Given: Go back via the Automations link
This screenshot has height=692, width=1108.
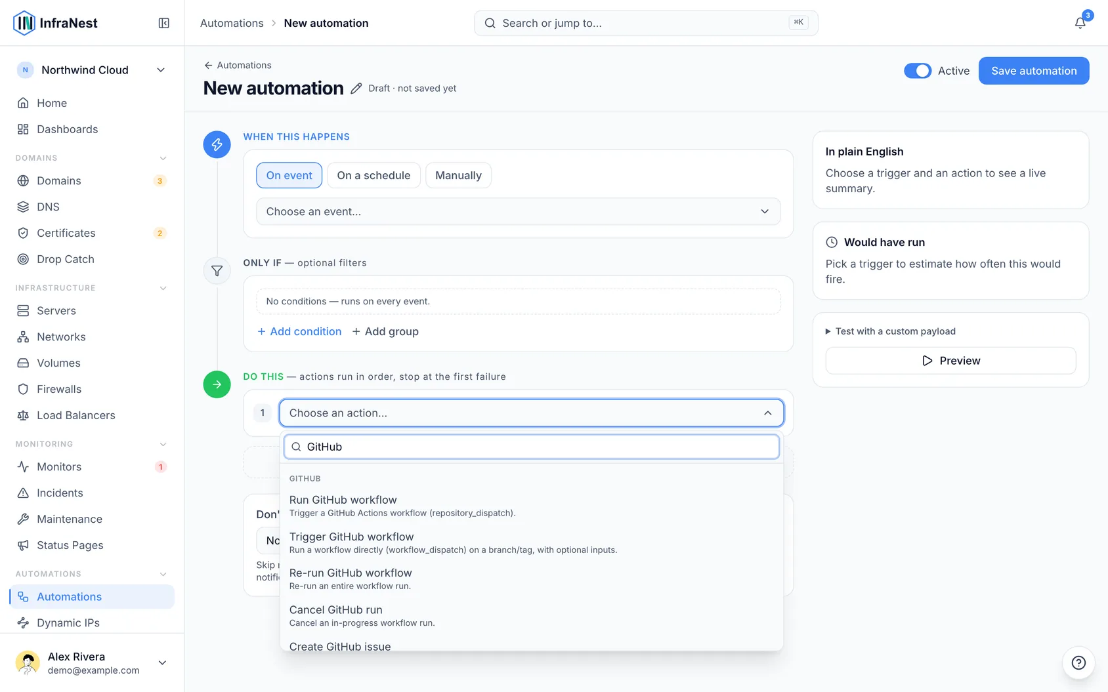Looking at the screenshot, I should [238, 65].
